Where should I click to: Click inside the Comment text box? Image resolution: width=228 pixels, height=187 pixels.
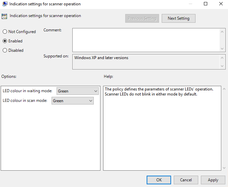point(146,40)
